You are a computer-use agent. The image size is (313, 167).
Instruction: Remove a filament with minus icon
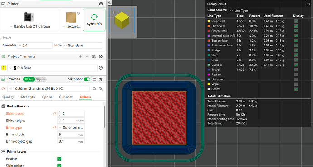[87, 56]
